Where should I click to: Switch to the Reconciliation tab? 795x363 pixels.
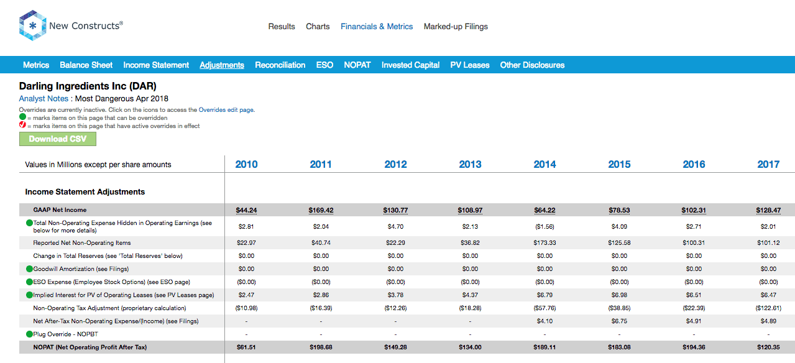[x=280, y=65]
